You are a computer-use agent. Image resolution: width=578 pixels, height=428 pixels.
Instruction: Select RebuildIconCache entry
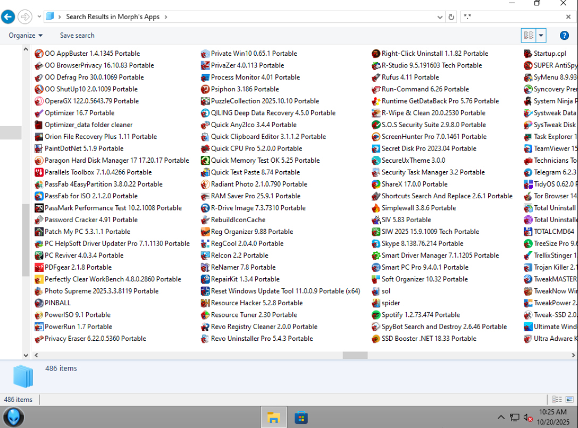click(233, 220)
